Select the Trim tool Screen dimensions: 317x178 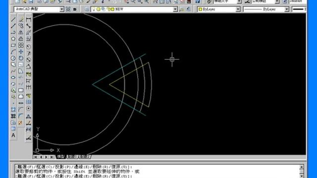(21, 78)
